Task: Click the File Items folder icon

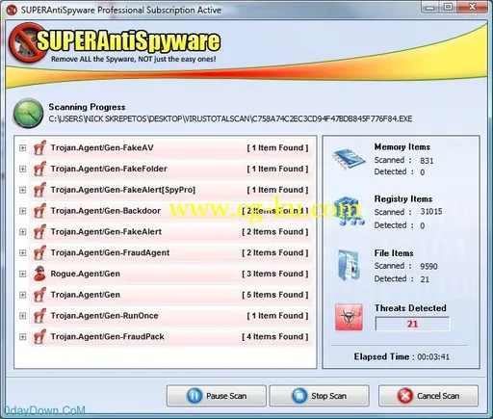Action: tap(349, 265)
